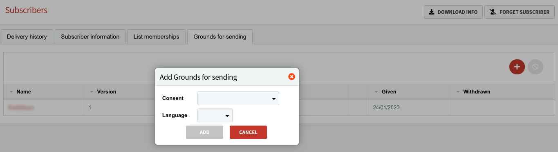Select the Grounds for sending tab

tap(220, 37)
